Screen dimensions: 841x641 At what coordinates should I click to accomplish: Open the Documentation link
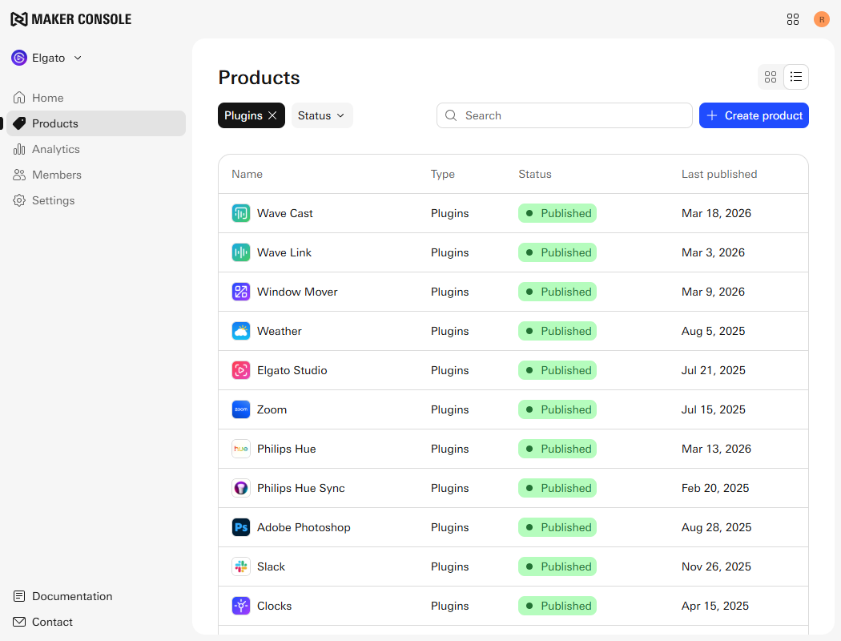point(71,596)
